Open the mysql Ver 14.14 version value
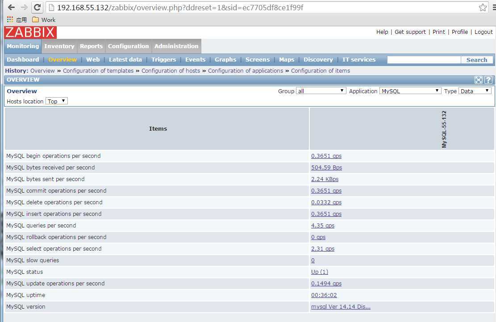Viewport: 496px width, 322px height. (341, 307)
